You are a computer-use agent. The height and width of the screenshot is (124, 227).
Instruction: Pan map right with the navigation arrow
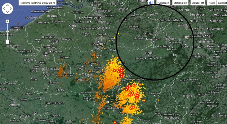pos(11,9)
